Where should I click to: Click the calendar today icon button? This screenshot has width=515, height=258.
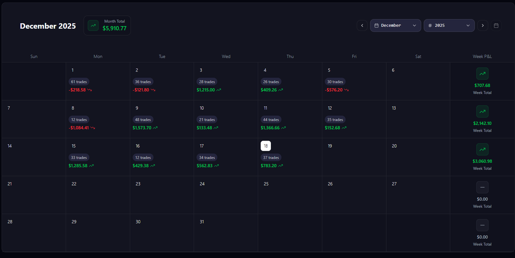(x=496, y=26)
